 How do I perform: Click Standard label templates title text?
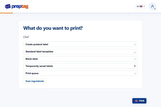(x=39, y=52)
